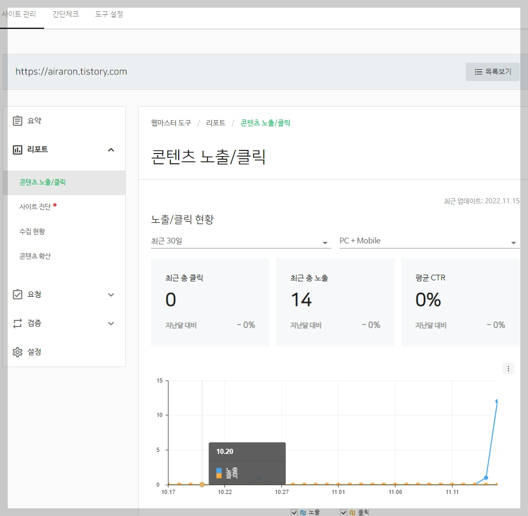Open the PC + Mobile device dropdown
This screenshot has width=528, height=516.
(429, 241)
